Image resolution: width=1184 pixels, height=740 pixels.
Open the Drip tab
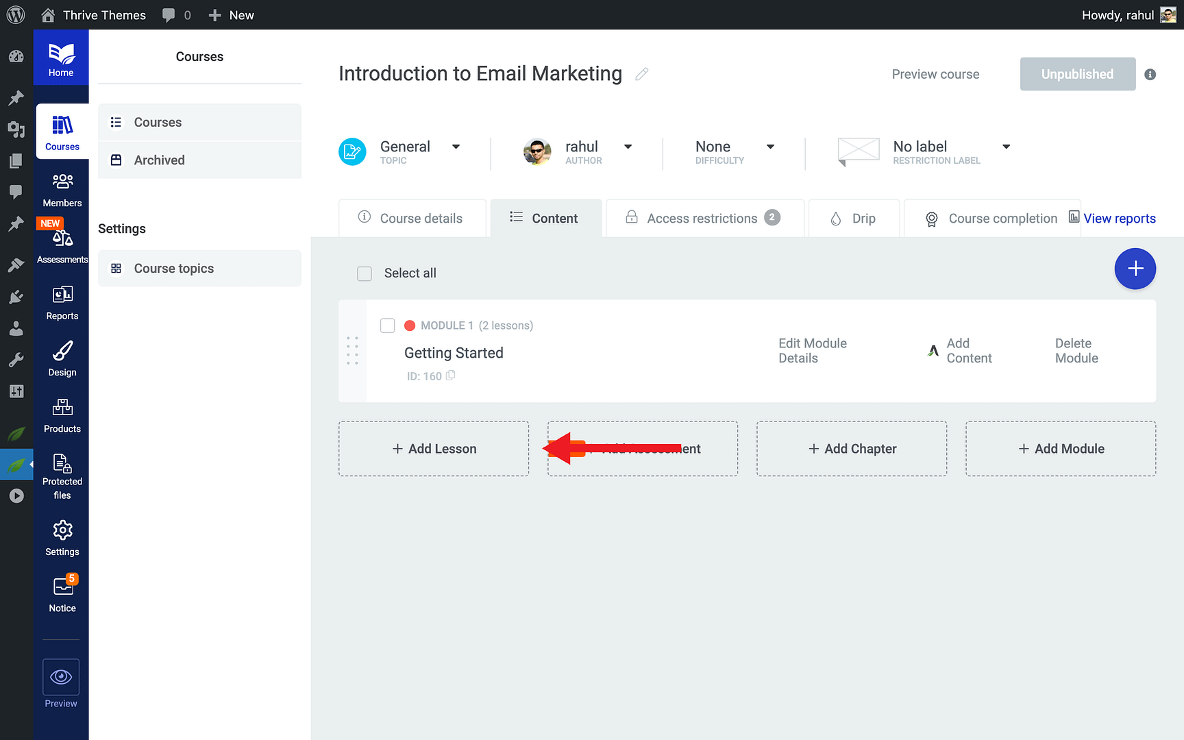(854, 218)
